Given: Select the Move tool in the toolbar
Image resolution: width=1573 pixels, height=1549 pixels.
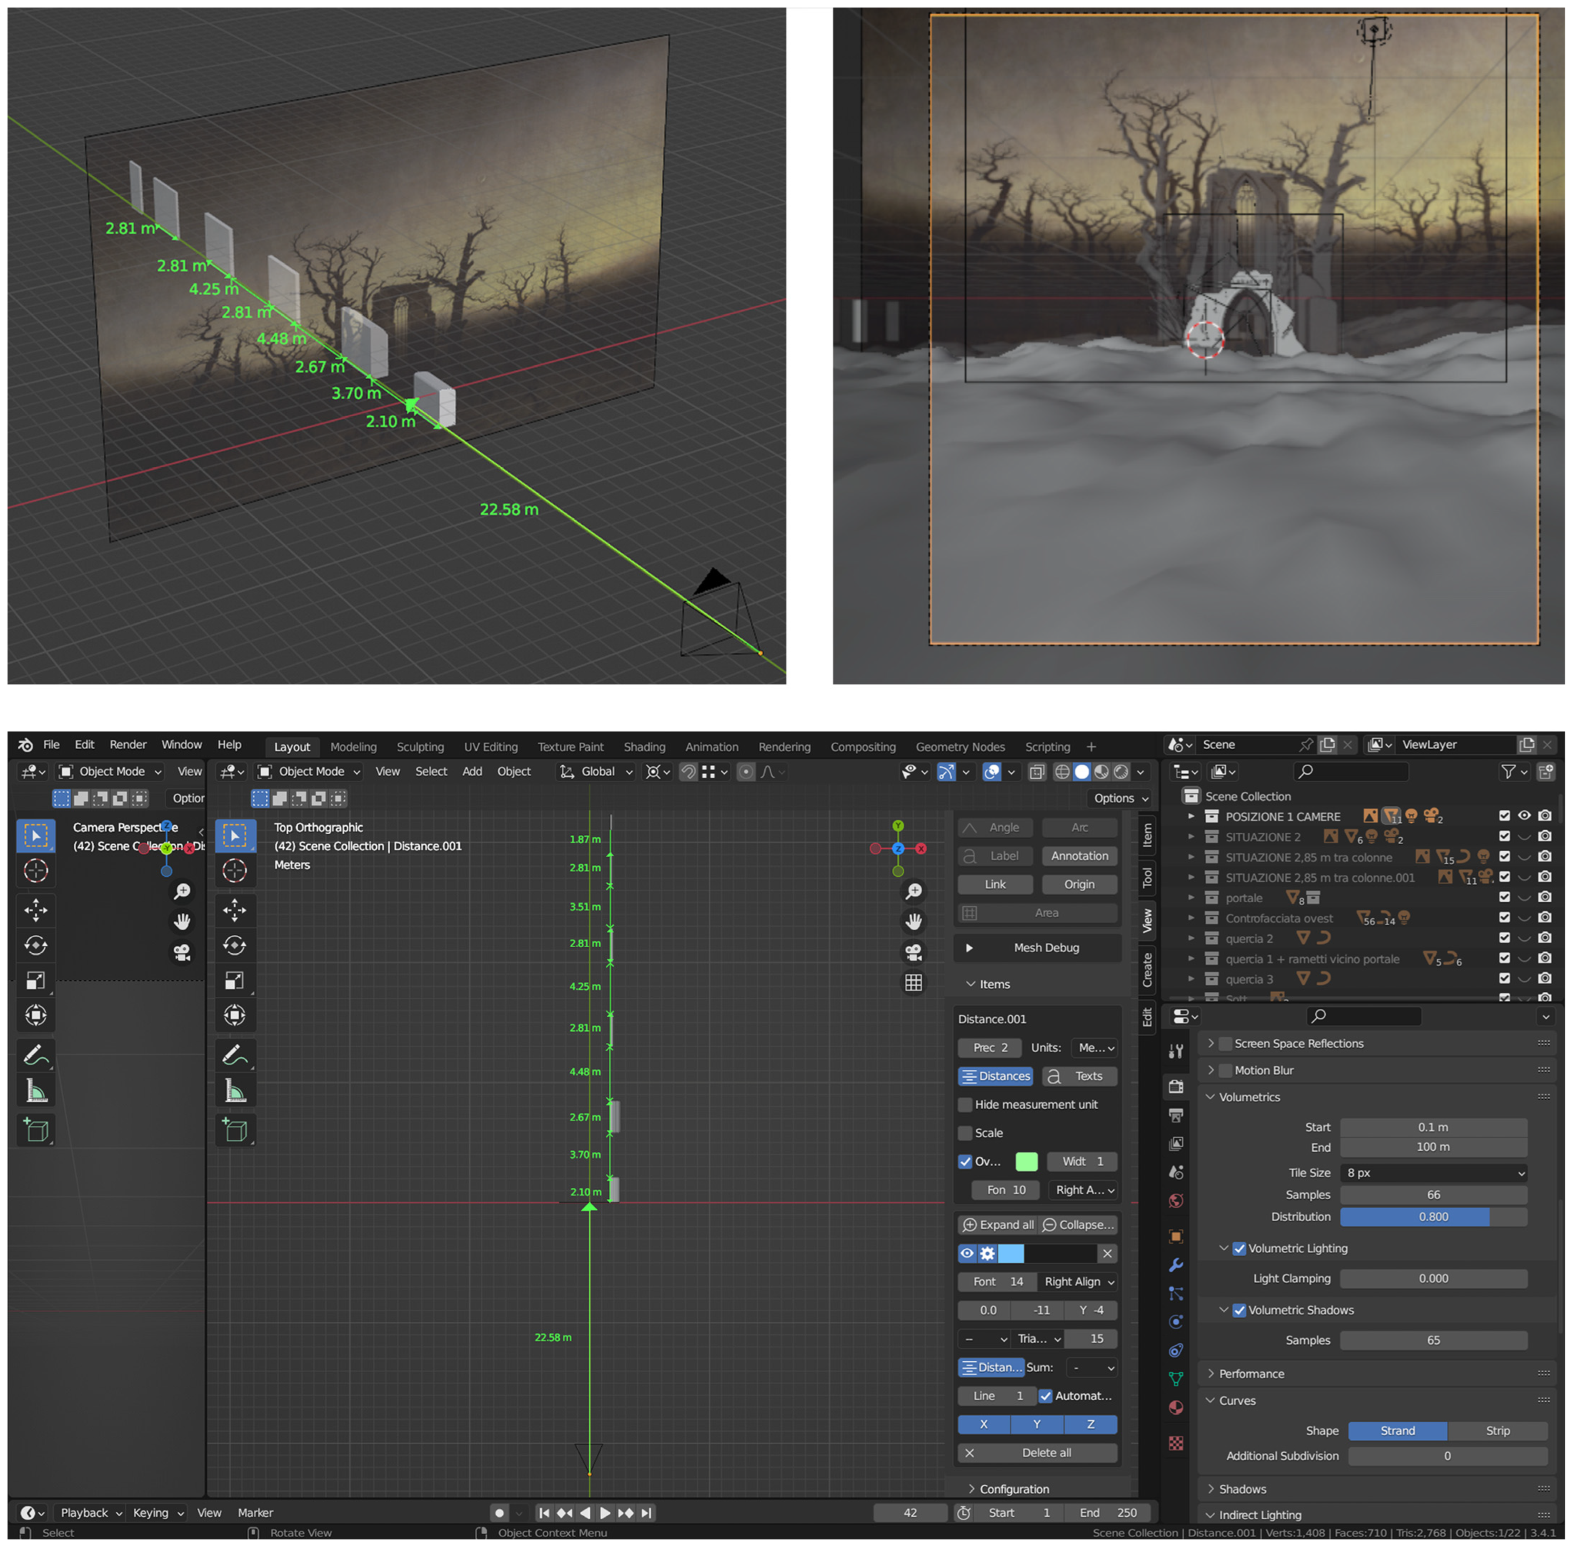Looking at the screenshot, I should (x=234, y=910).
